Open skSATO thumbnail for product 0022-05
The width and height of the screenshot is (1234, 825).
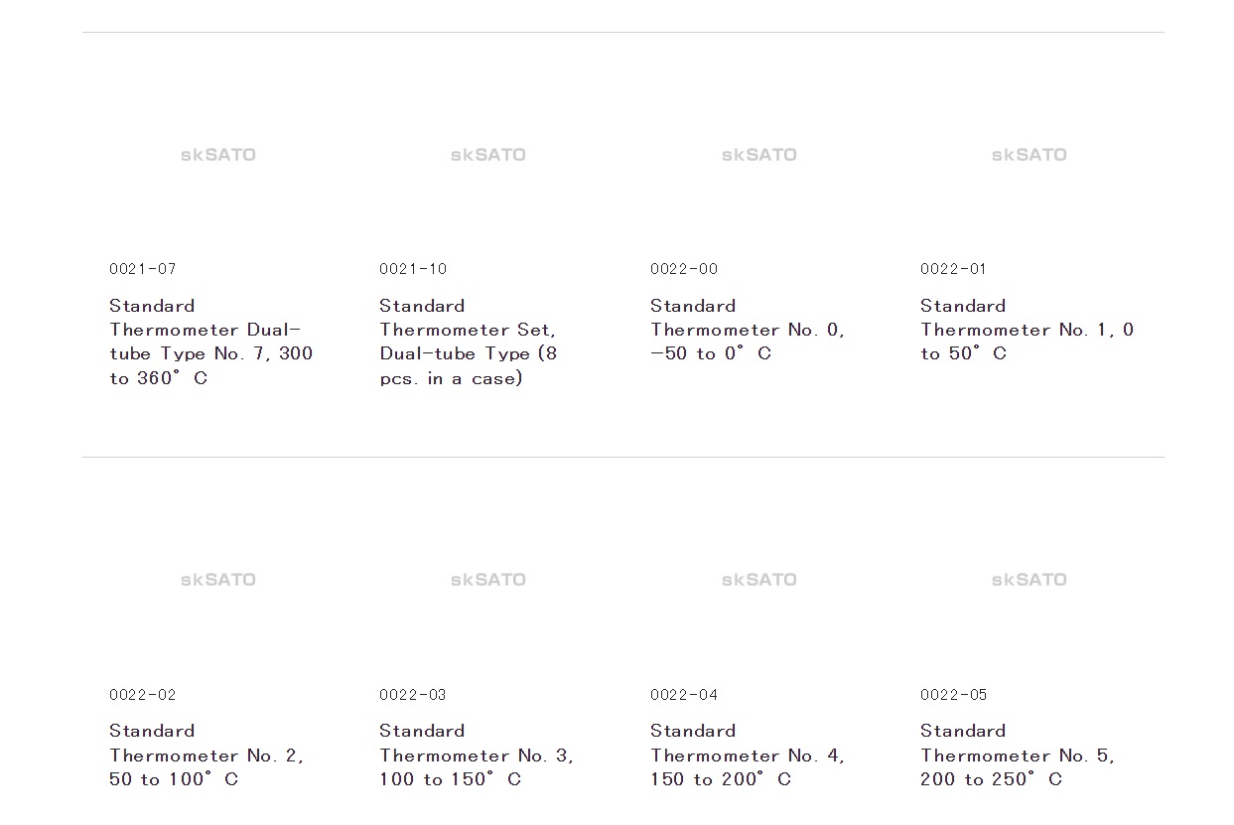(x=1028, y=580)
